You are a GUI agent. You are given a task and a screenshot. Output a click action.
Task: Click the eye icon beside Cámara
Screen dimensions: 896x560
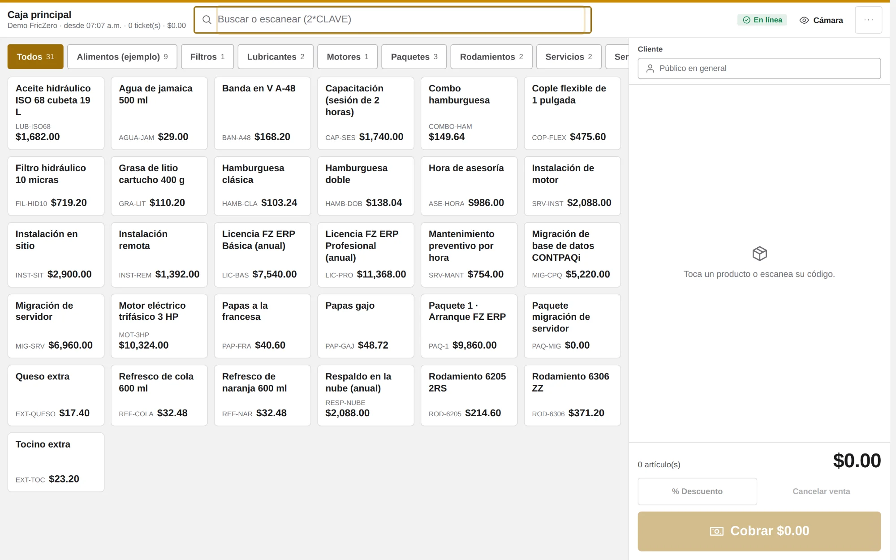click(x=804, y=20)
